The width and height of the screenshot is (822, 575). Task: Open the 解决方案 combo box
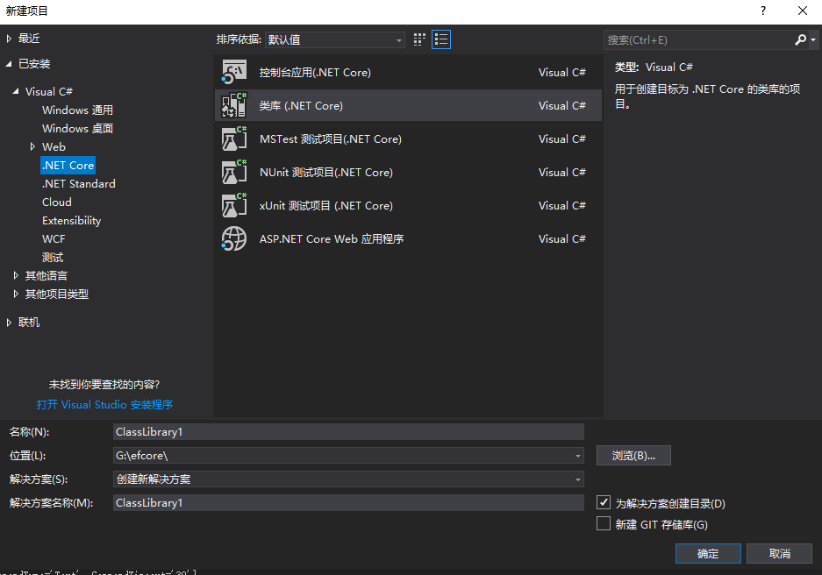pyautogui.click(x=348, y=479)
